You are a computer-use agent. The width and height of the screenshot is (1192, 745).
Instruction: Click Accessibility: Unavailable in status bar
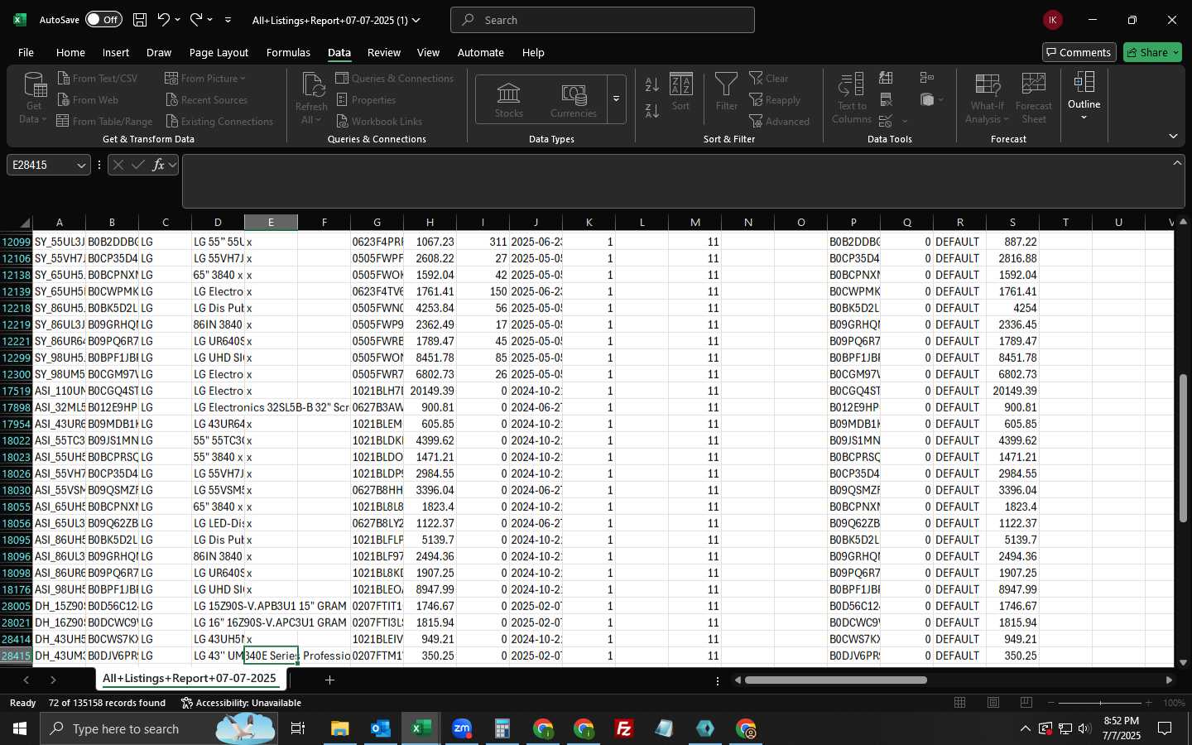[241, 703]
